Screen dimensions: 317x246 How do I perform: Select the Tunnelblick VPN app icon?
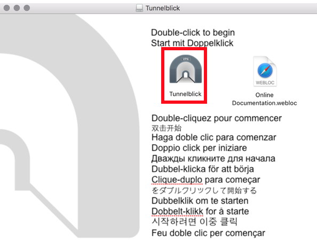pyautogui.click(x=185, y=69)
